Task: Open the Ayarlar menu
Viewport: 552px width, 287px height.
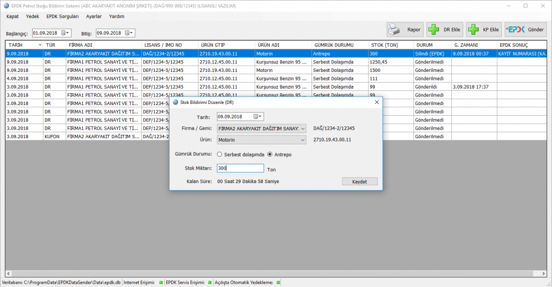Action: pos(94,16)
